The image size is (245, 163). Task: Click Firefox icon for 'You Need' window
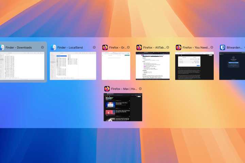(x=179, y=48)
